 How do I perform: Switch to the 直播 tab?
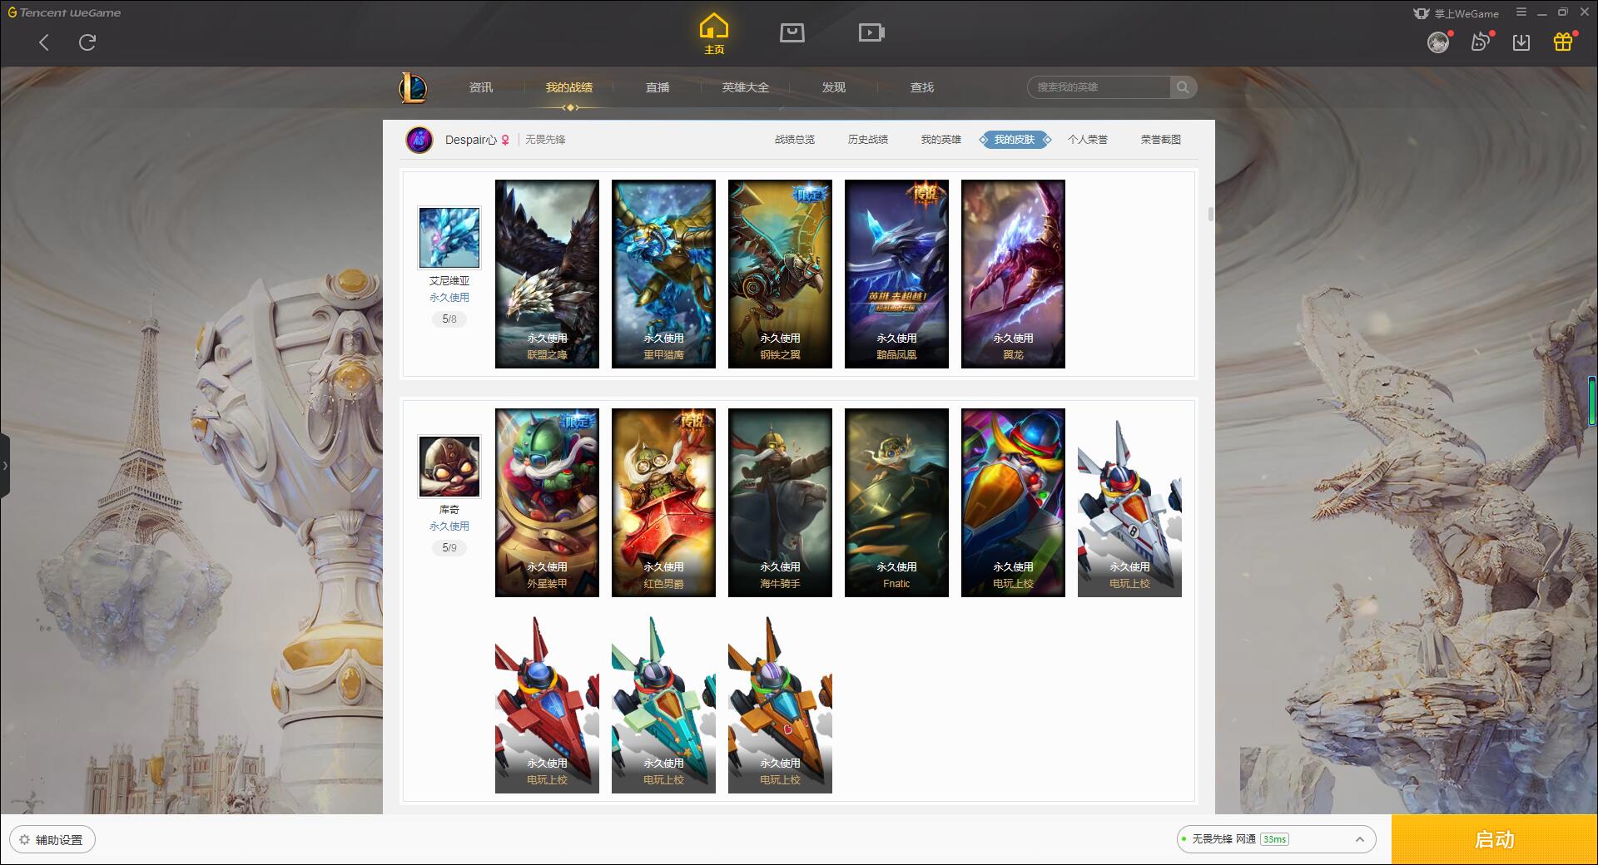coord(658,87)
